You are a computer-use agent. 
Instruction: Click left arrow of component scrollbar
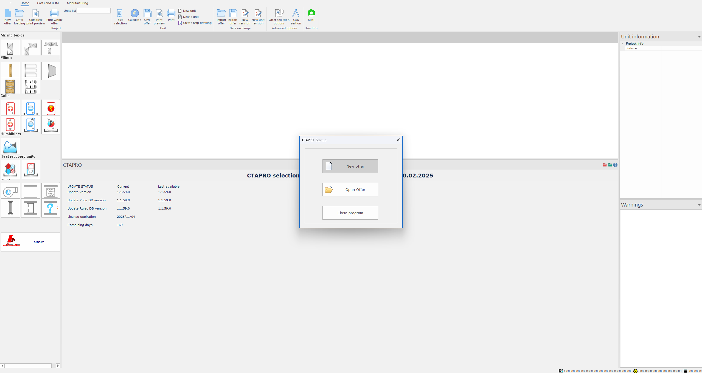[2, 366]
